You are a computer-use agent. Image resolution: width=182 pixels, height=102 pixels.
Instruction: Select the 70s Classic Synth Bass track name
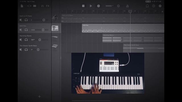[28, 46]
